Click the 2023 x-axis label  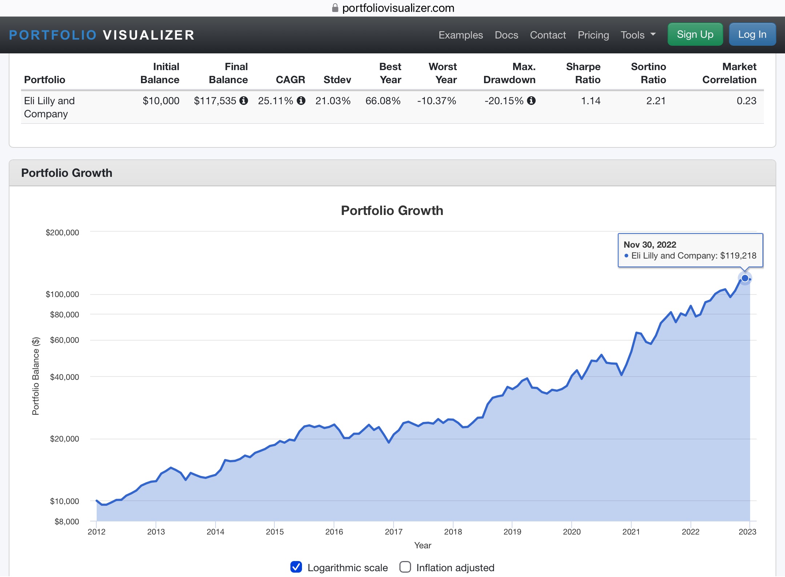coord(747,532)
